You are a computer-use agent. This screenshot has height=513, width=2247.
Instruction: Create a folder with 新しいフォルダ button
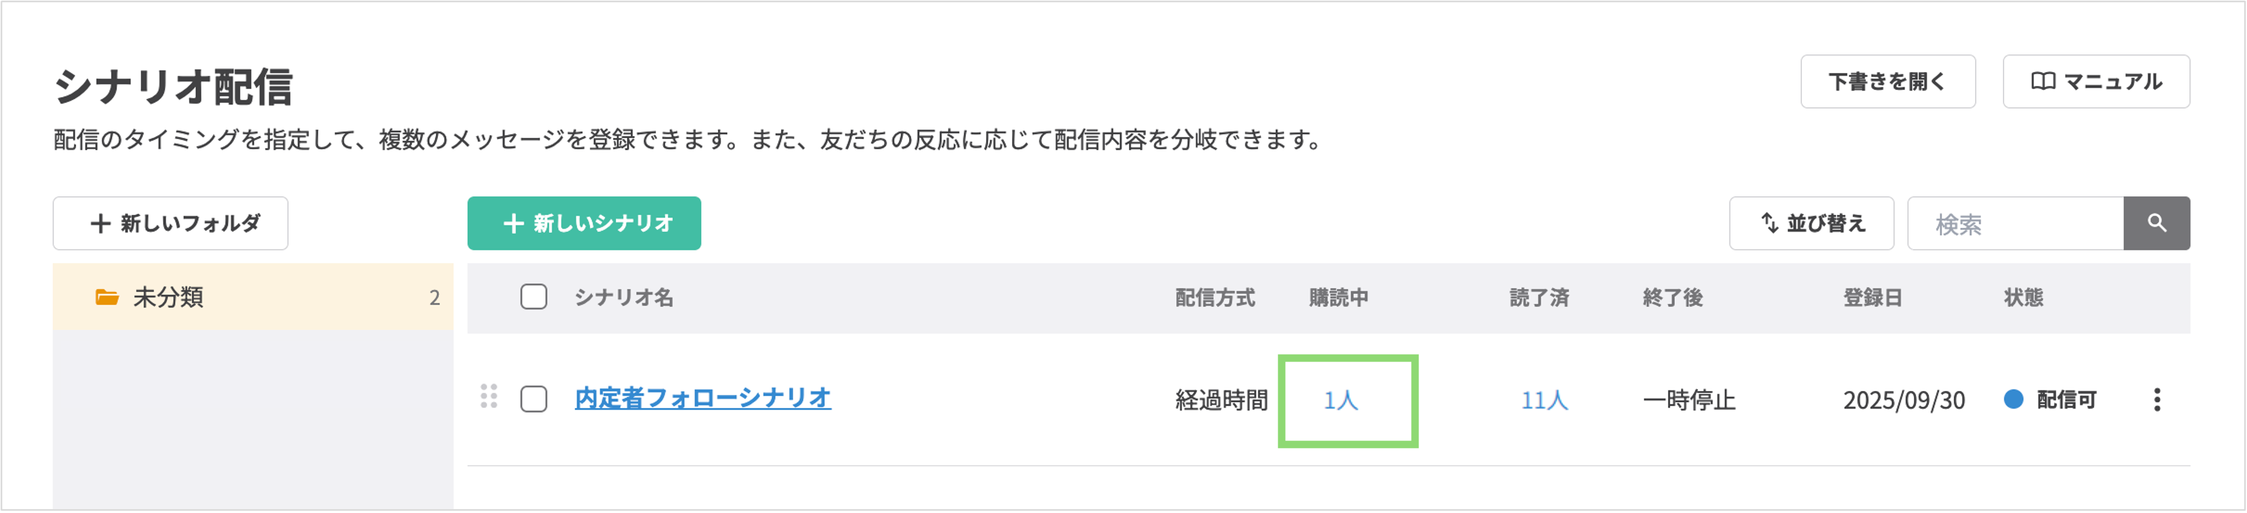pyautogui.click(x=170, y=223)
